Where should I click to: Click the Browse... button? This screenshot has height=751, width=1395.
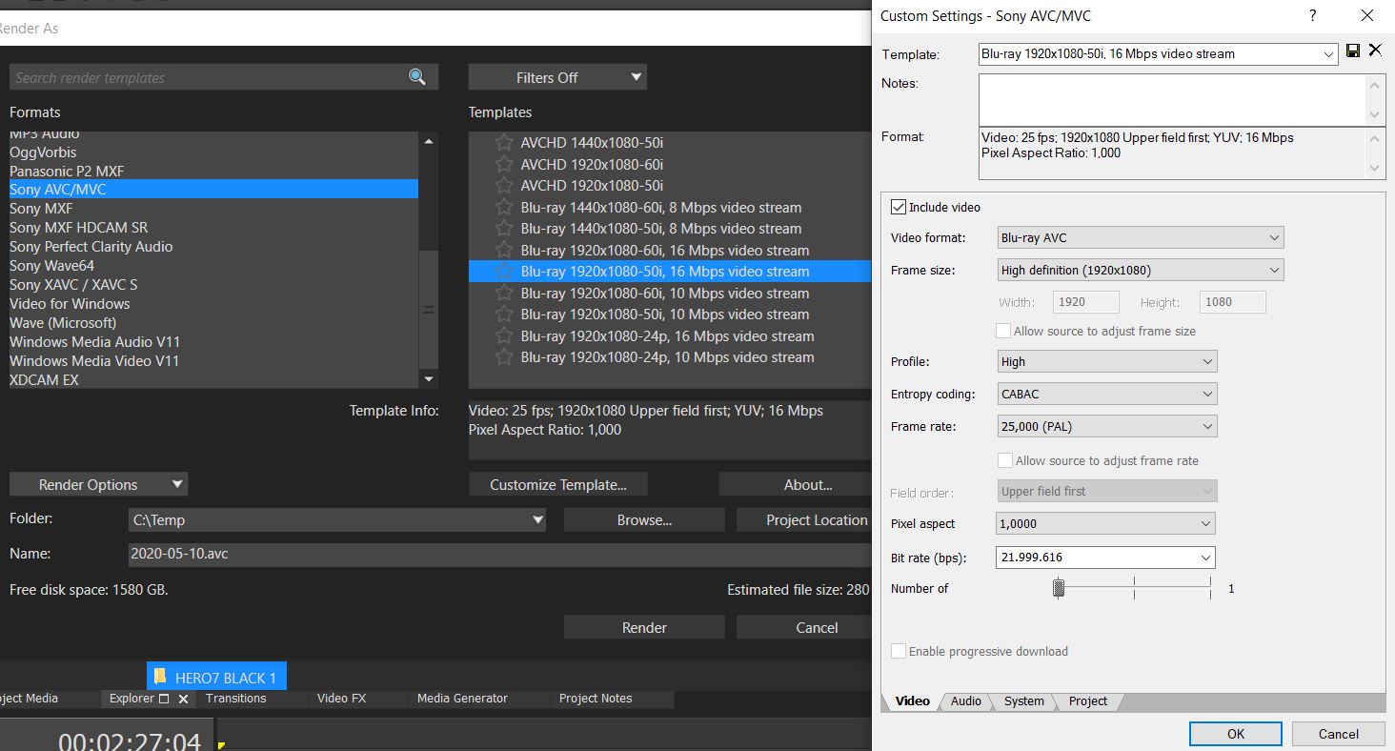[644, 519]
